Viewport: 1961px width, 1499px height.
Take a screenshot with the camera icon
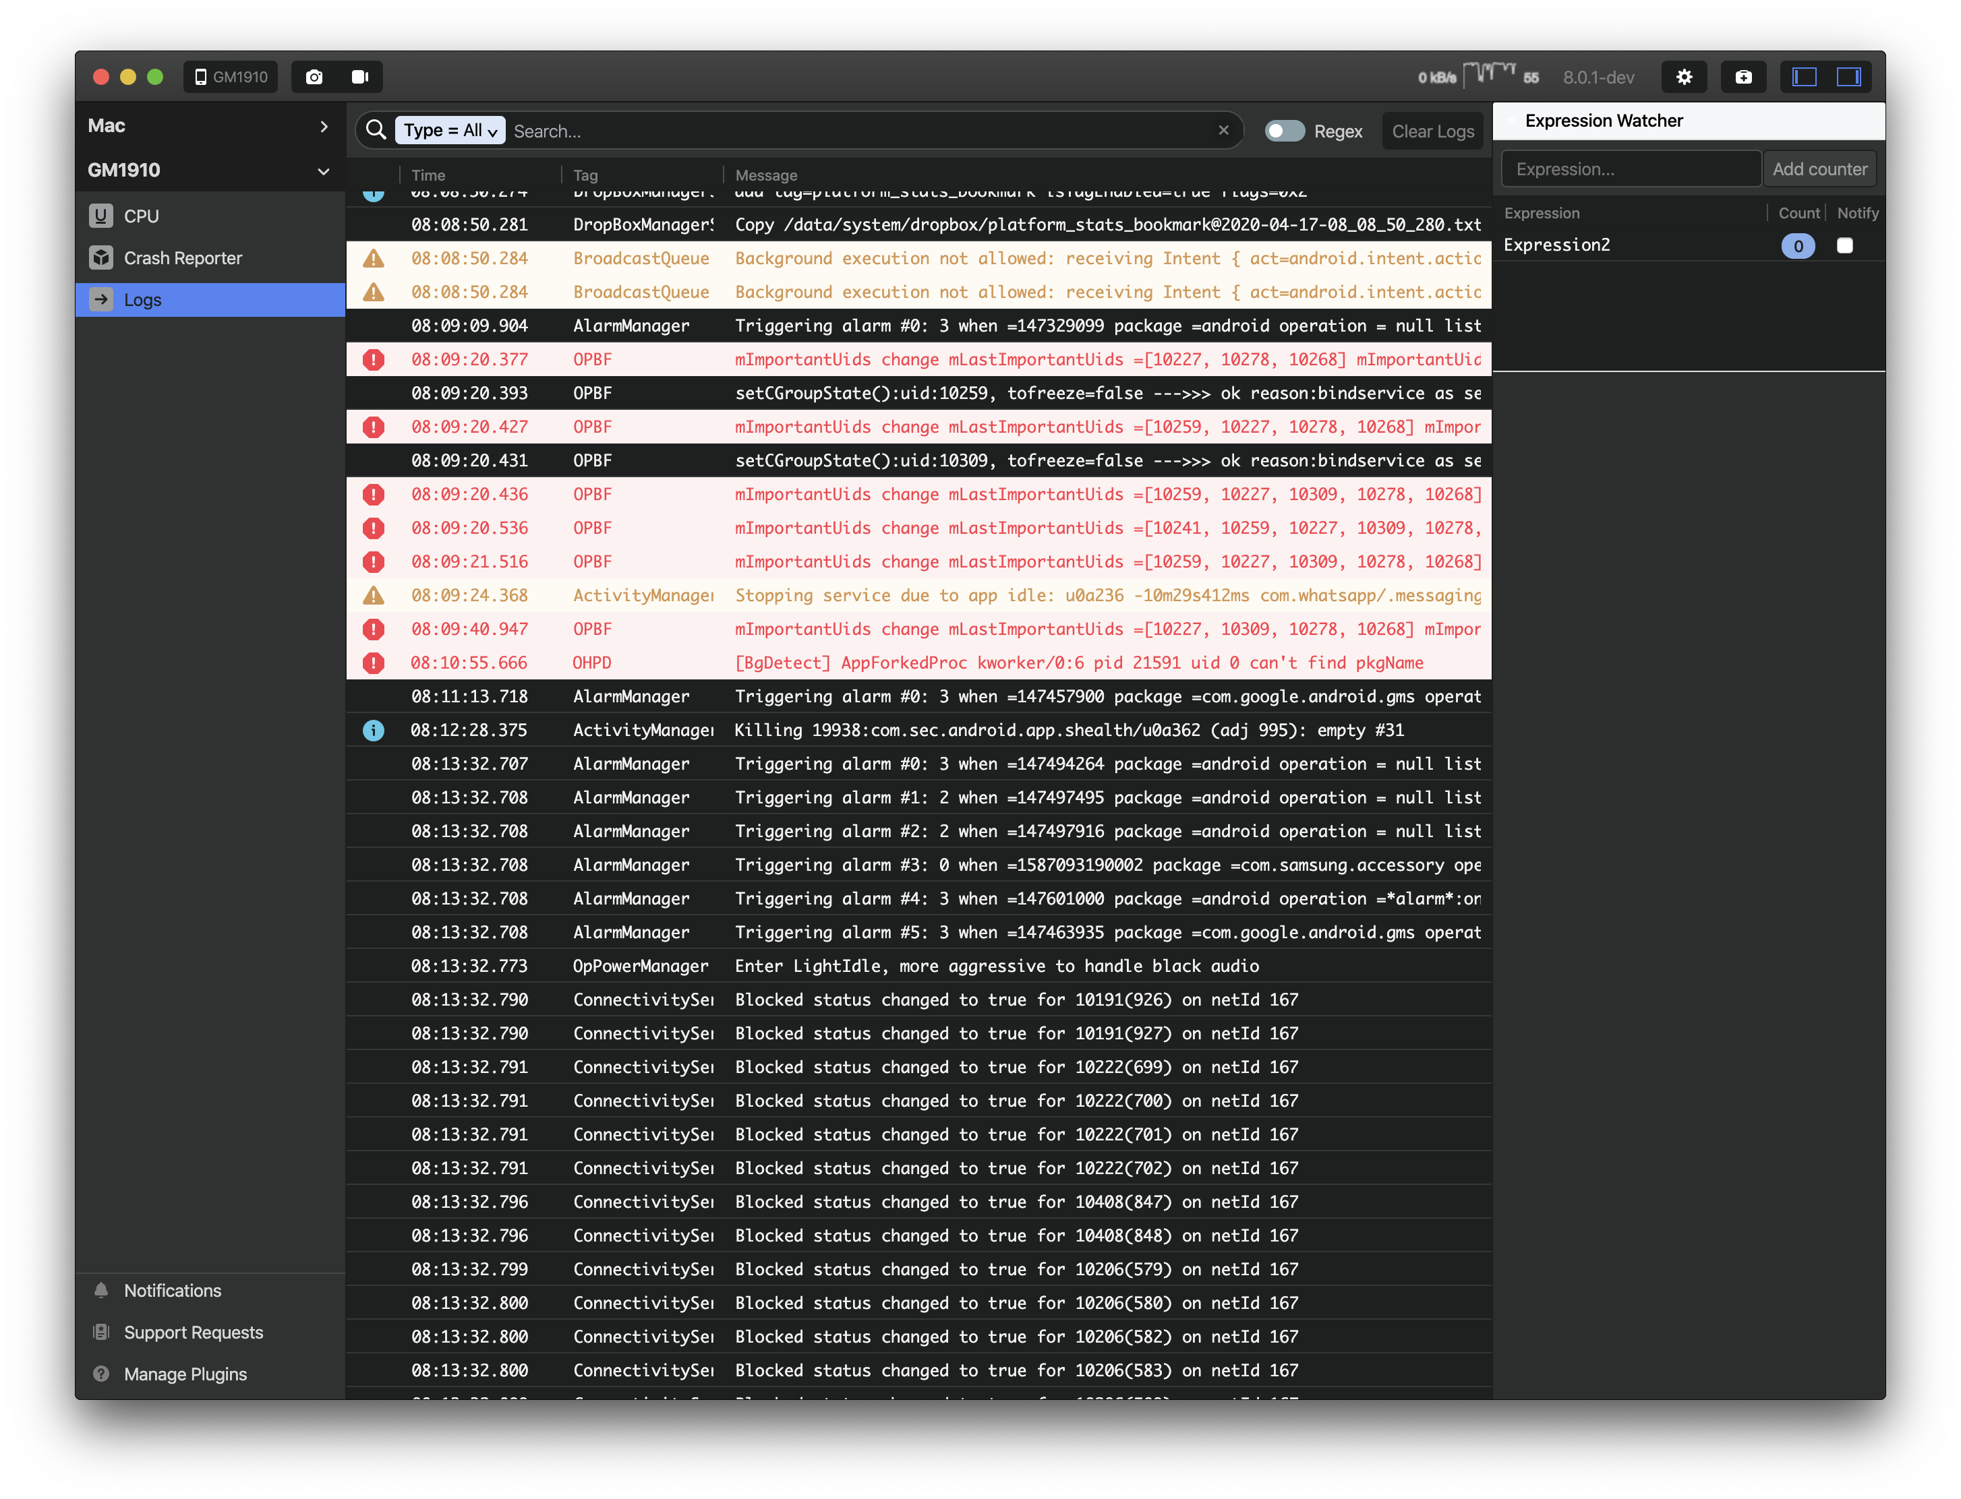pyautogui.click(x=314, y=77)
